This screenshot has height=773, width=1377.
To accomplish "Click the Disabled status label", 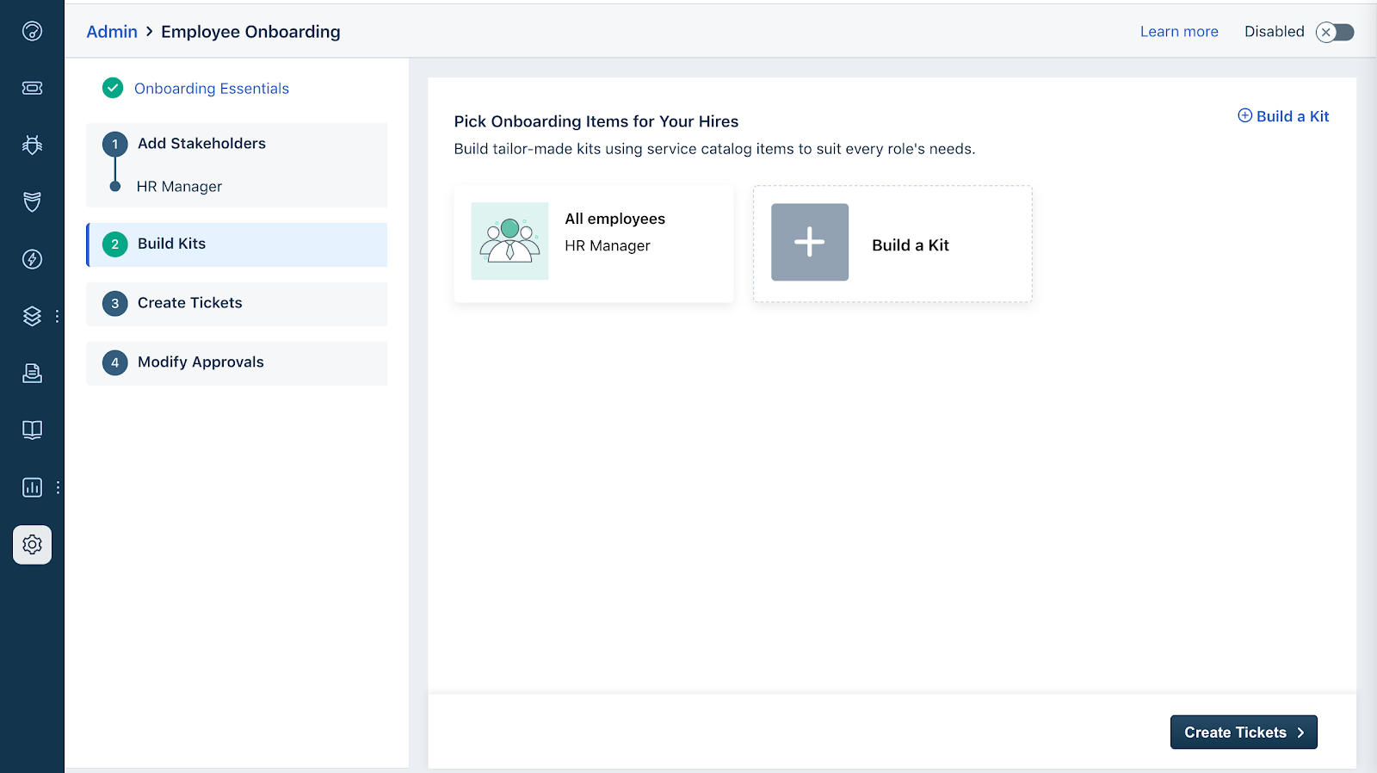I will [1275, 32].
